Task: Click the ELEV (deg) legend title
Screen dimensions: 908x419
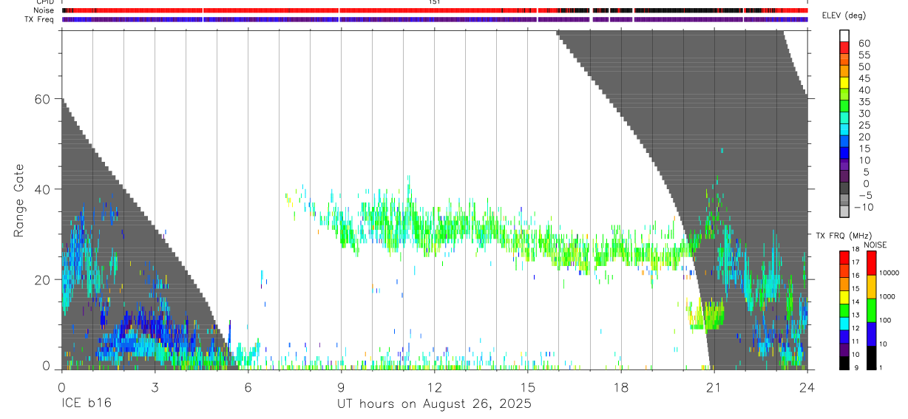Action: pyautogui.click(x=845, y=16)
